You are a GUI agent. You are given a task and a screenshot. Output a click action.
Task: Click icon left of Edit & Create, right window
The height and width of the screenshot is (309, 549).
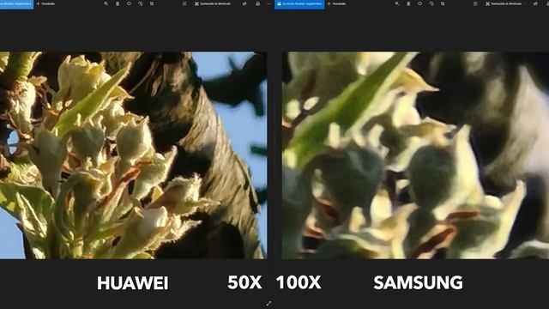[x=475, y=3]
